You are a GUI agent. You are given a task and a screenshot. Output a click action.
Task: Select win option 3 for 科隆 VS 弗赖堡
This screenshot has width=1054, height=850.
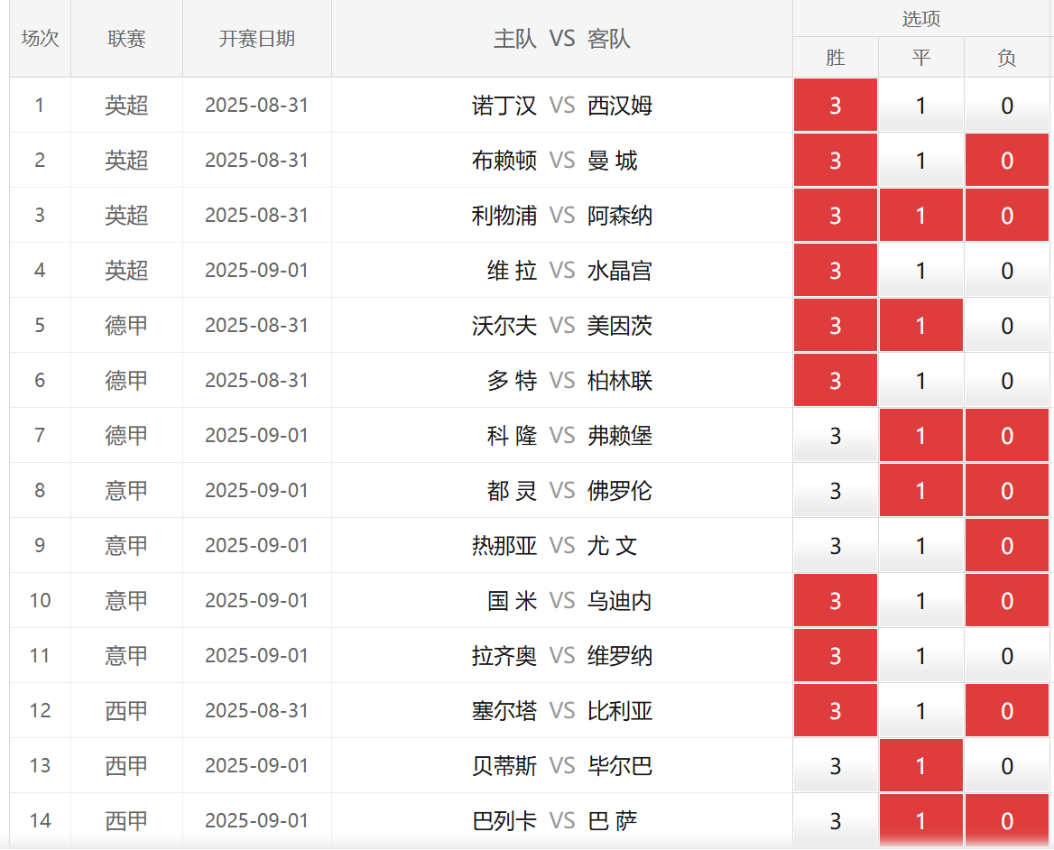[x=835, y=436]
